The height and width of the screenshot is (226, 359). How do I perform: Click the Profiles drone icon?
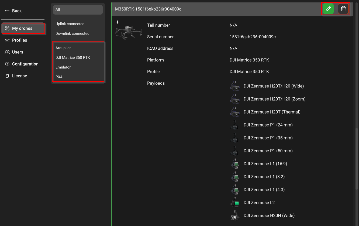[7, 40]
